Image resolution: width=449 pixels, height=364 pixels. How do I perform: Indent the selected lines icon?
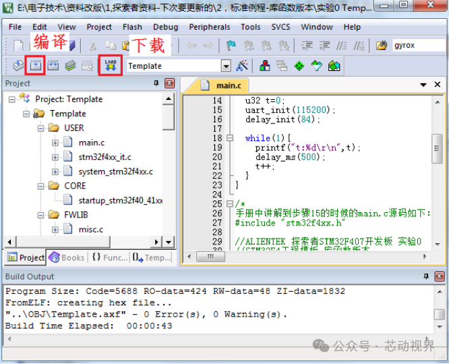307,45
